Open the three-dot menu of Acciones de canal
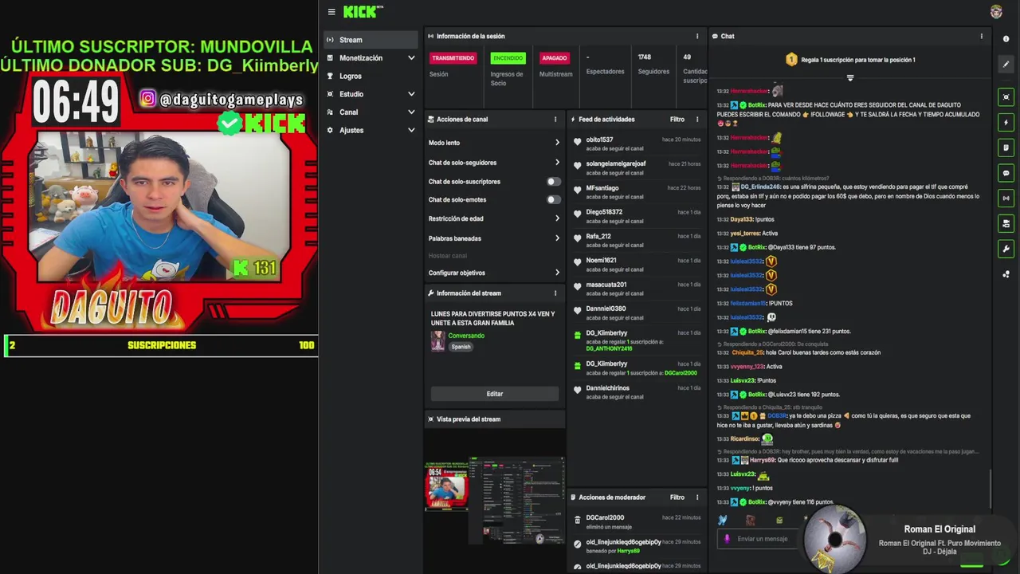1020x574 pixels. [555, 120]
